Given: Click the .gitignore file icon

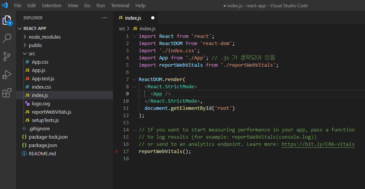Looking at the screenshot, I should pos(24,128).
